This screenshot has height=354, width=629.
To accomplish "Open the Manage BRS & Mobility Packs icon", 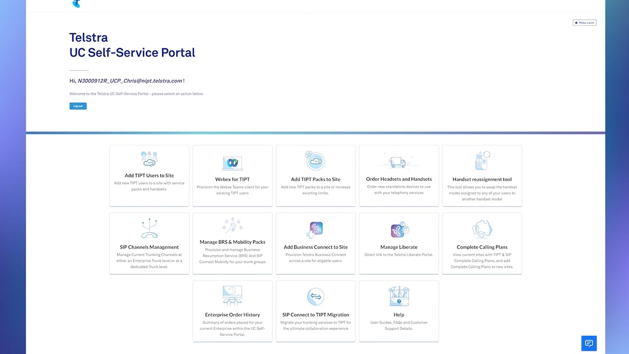I will (232, 226).
